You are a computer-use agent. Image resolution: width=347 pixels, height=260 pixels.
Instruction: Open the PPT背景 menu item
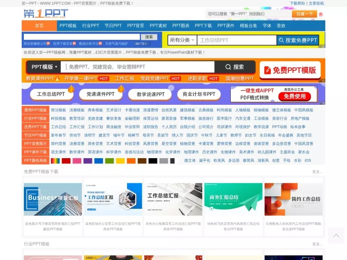[x=135, y=26]
